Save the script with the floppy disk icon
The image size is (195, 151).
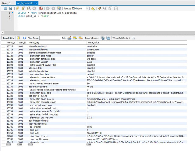pos(11,9)
